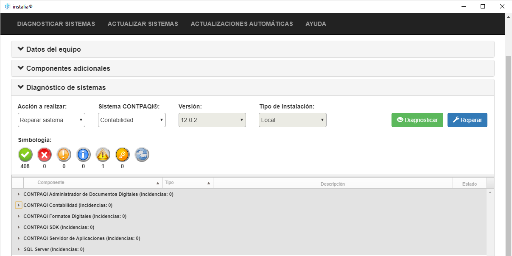
Task: Click the blue Reparar button
Action: click(x=467, y=120)
